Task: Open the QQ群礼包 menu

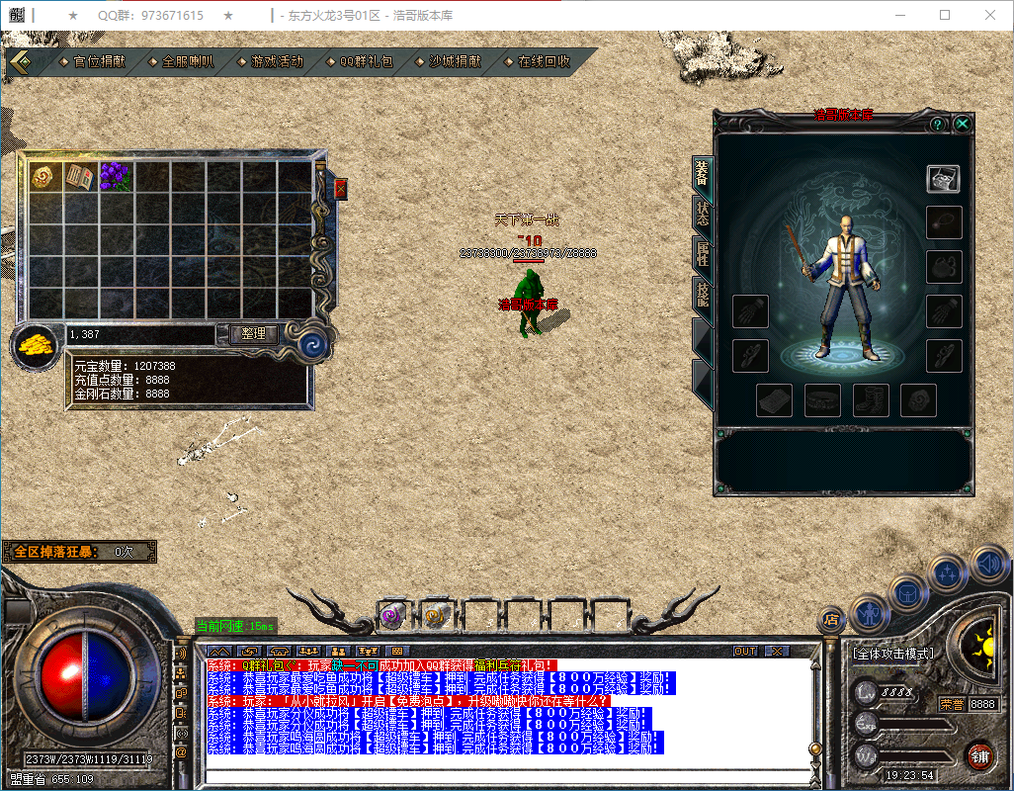Action: (359, 61)
